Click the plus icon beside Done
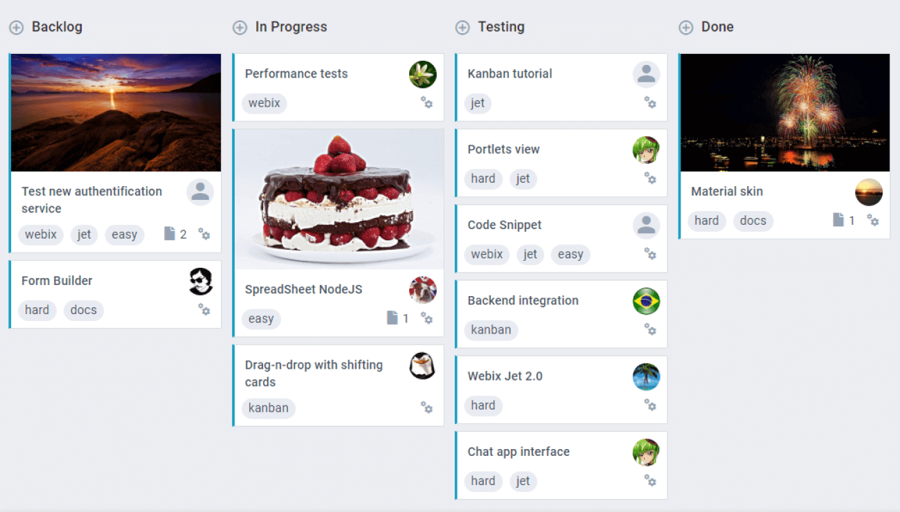 pos(686,28)
